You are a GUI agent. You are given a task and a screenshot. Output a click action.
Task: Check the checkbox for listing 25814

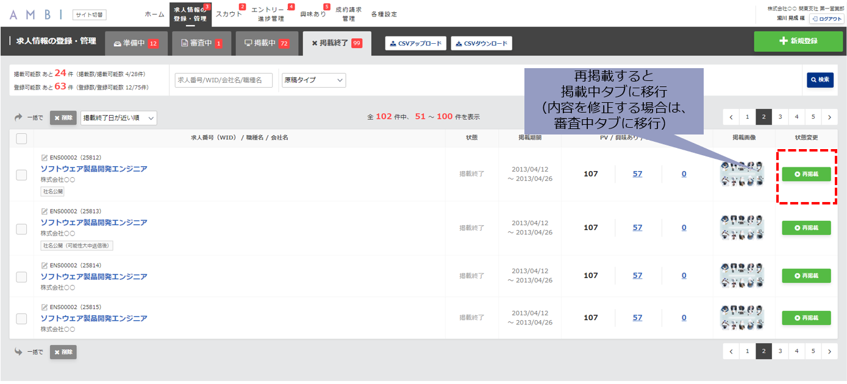(21, 276)
